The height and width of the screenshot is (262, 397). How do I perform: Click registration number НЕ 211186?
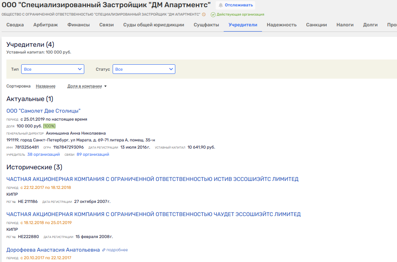tap(28, 202)
